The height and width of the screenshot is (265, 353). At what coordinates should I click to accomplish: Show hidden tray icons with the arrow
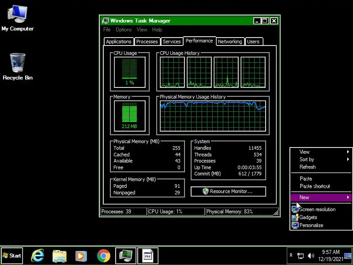click(x=291, y=255)
